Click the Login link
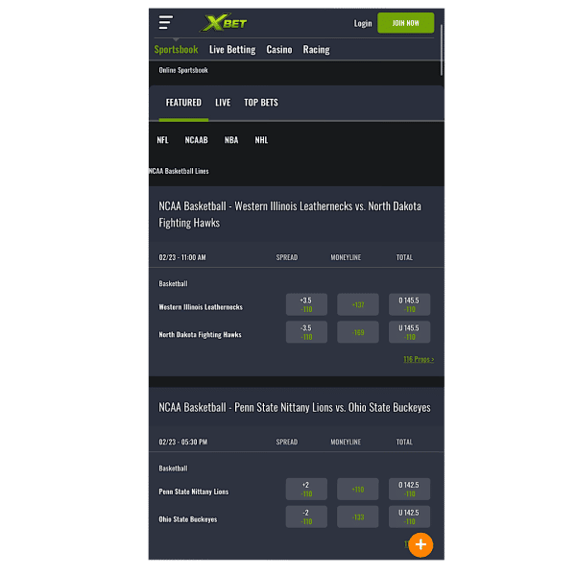Image resolution: width=576 pixels, height=576 pixels. [363, 23]
